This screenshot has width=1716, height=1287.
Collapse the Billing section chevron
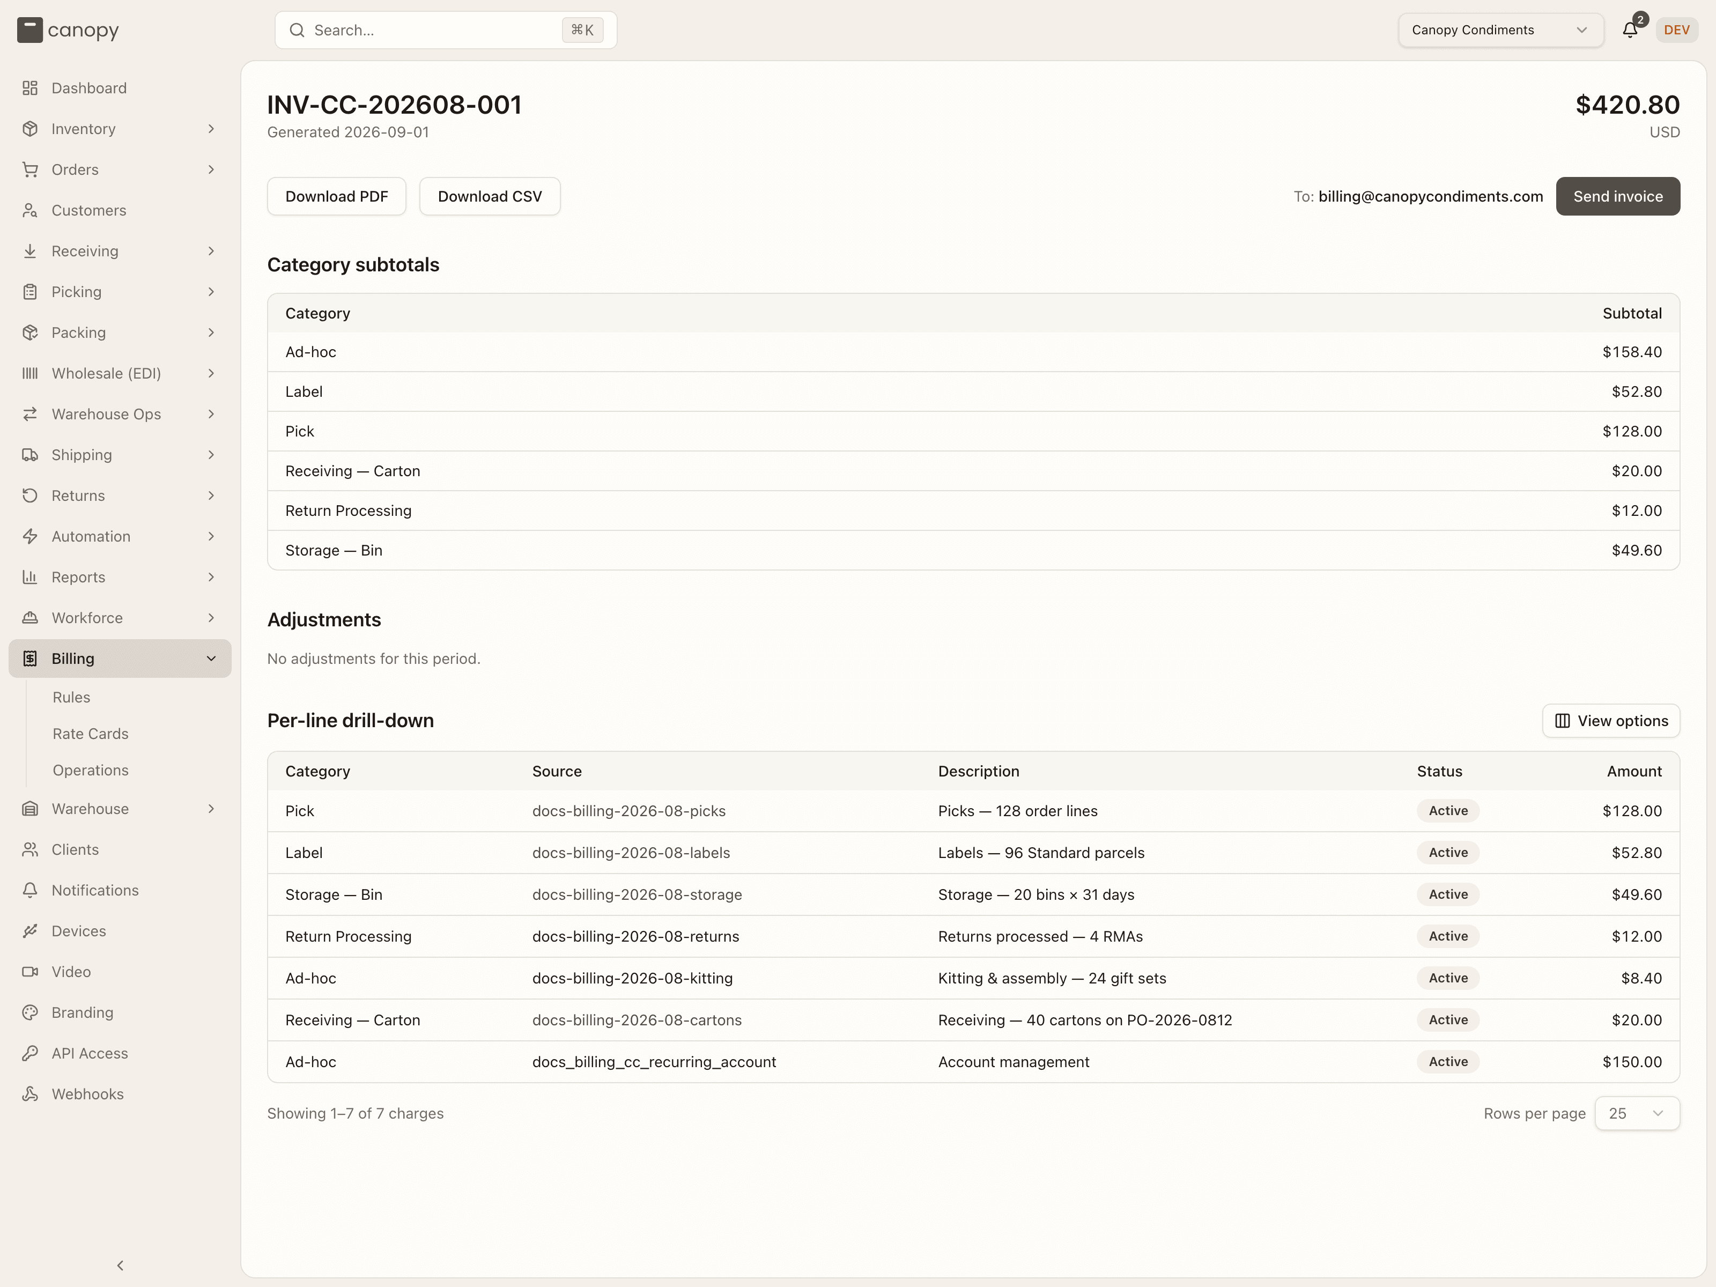click(211, 659)
